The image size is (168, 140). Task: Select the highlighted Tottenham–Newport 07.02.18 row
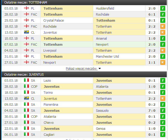84,44
